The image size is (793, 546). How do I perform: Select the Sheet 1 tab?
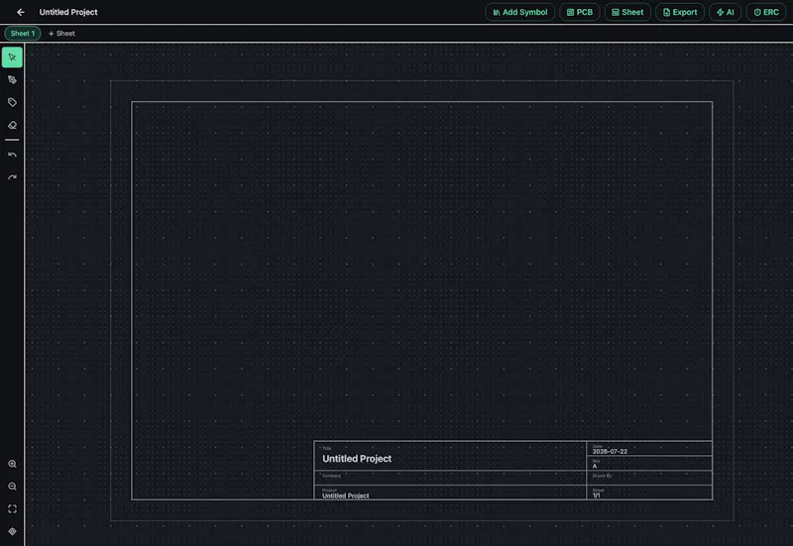(22, 34)
